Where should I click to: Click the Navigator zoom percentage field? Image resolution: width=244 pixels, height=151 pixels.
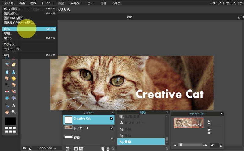(214, 145)
